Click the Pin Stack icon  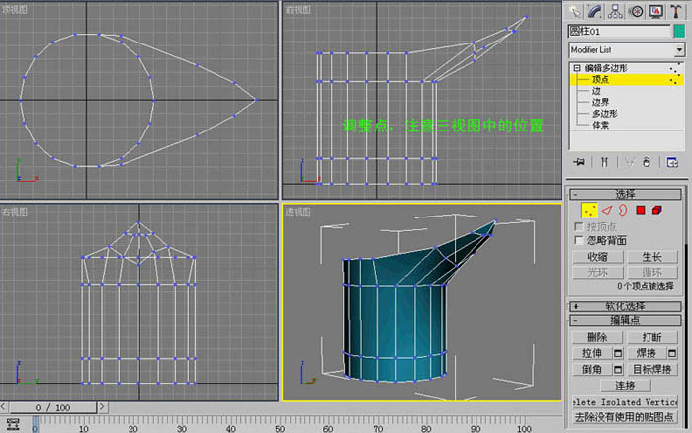pyautogui.click(x=579, y=162)
